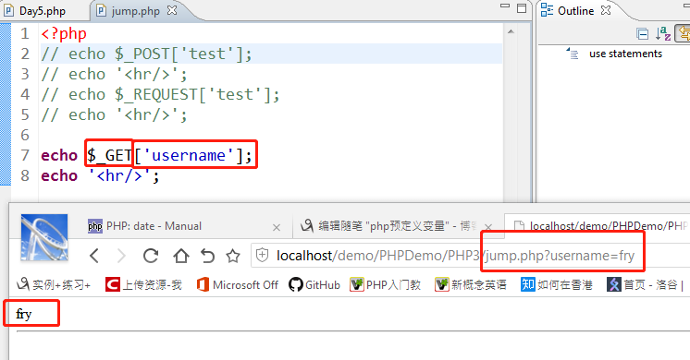This screenshot has width=690, height=360.
Task: Collapse all in Outline toolbar
Action: [x=643, y=34]
